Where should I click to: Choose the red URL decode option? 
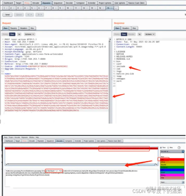click(x=172, y=159)
